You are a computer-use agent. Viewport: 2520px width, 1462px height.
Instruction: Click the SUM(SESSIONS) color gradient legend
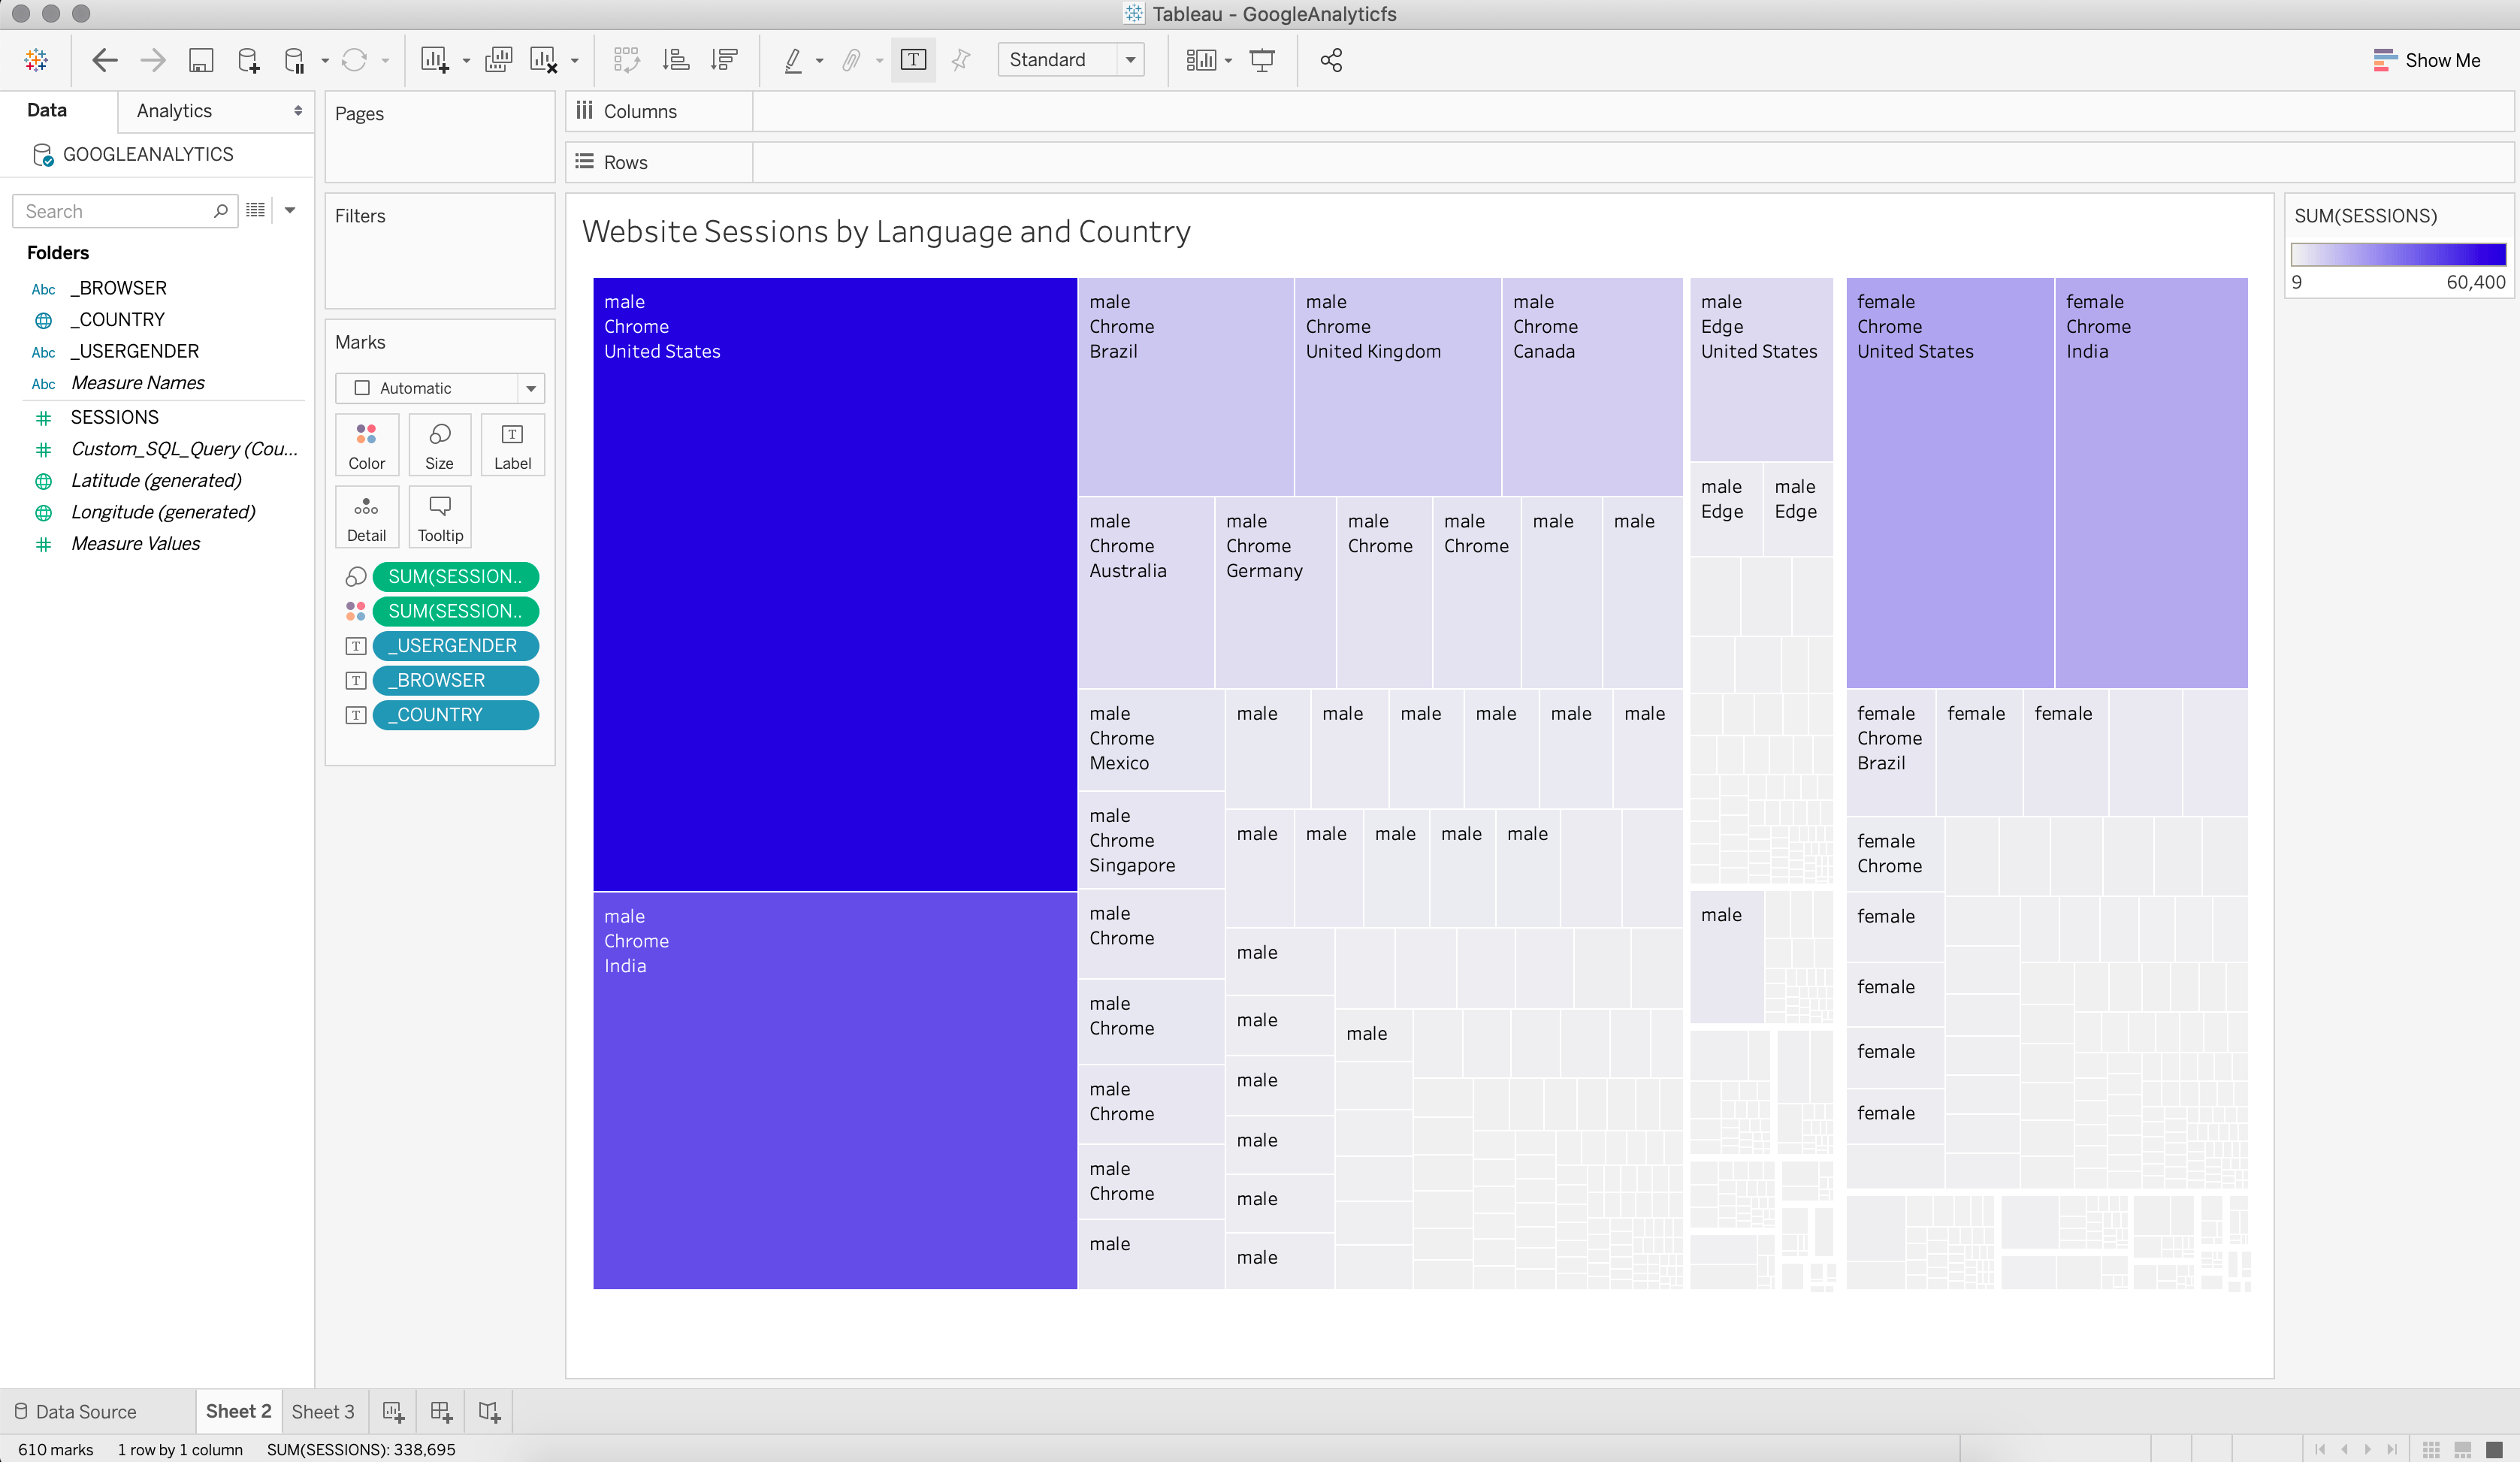pos(2398,254)
